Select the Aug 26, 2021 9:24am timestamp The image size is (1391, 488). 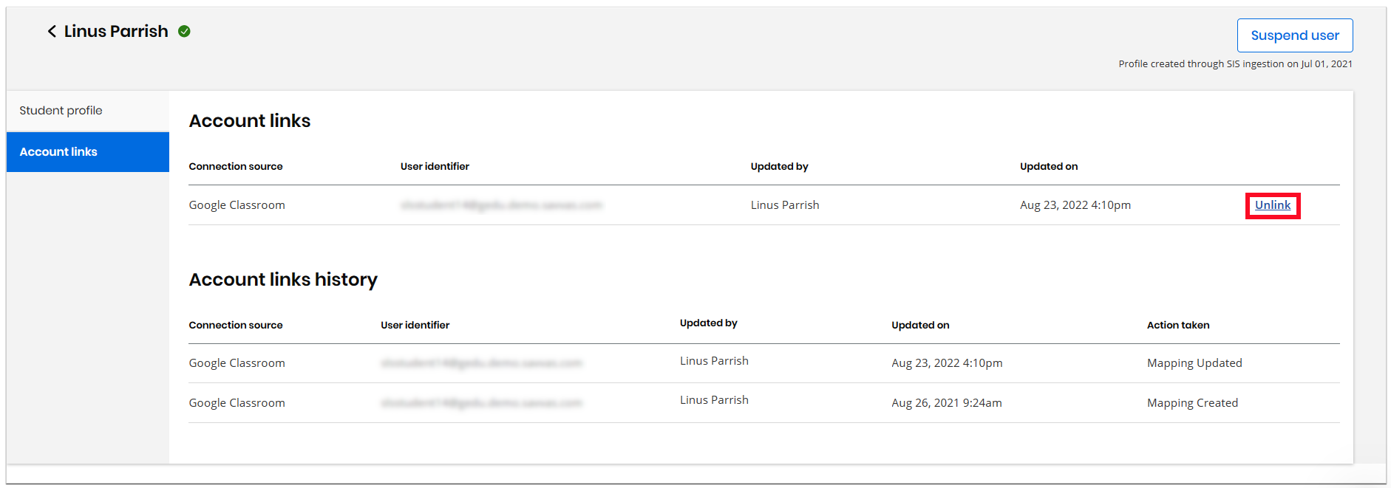click(946, 403)
